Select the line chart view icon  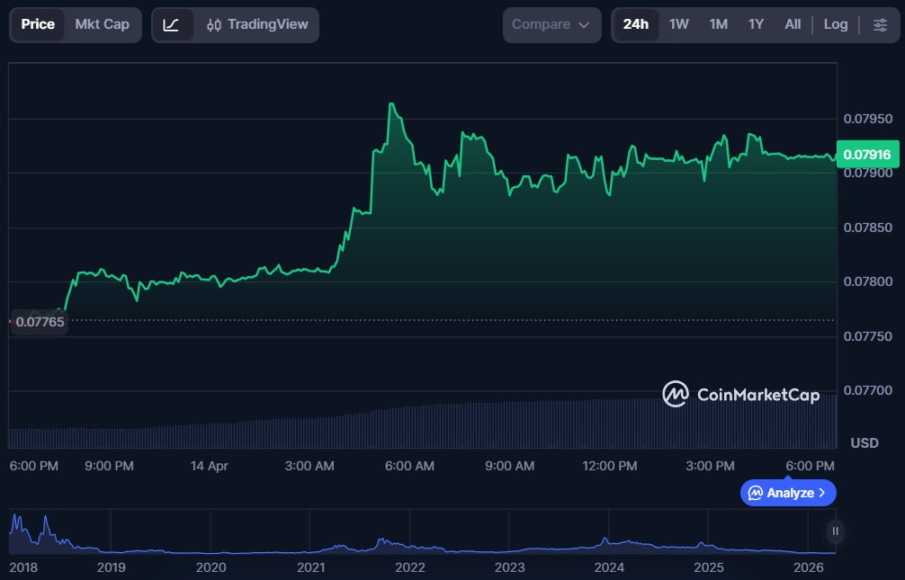171,25
